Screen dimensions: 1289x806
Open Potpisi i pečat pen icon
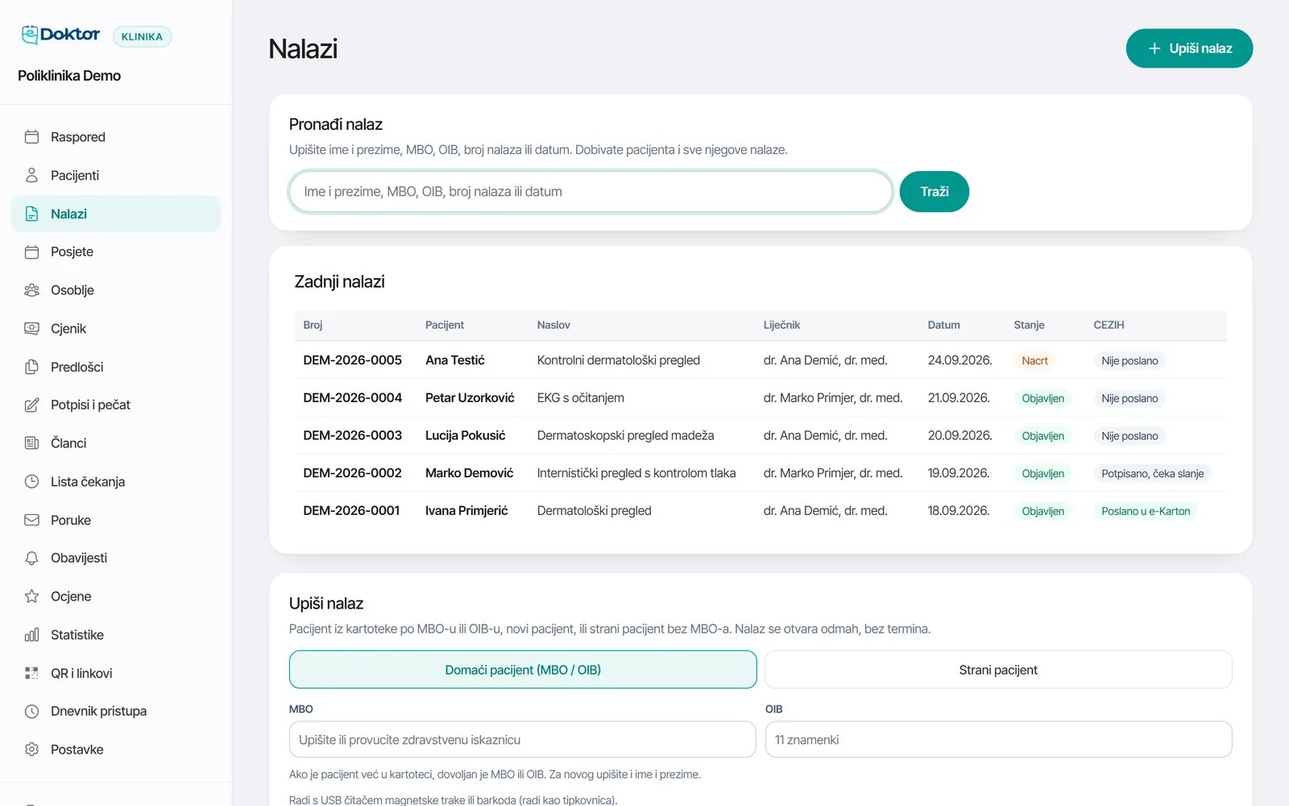point(31,405)
